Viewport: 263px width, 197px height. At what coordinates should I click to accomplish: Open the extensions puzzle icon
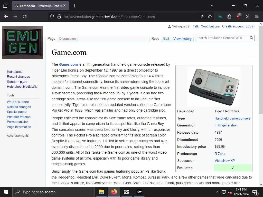(229, 16)
